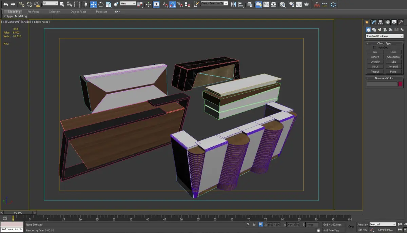Open the Material Editor icon
The width and height of the screenshot is (407, 233).
[283, 4]
